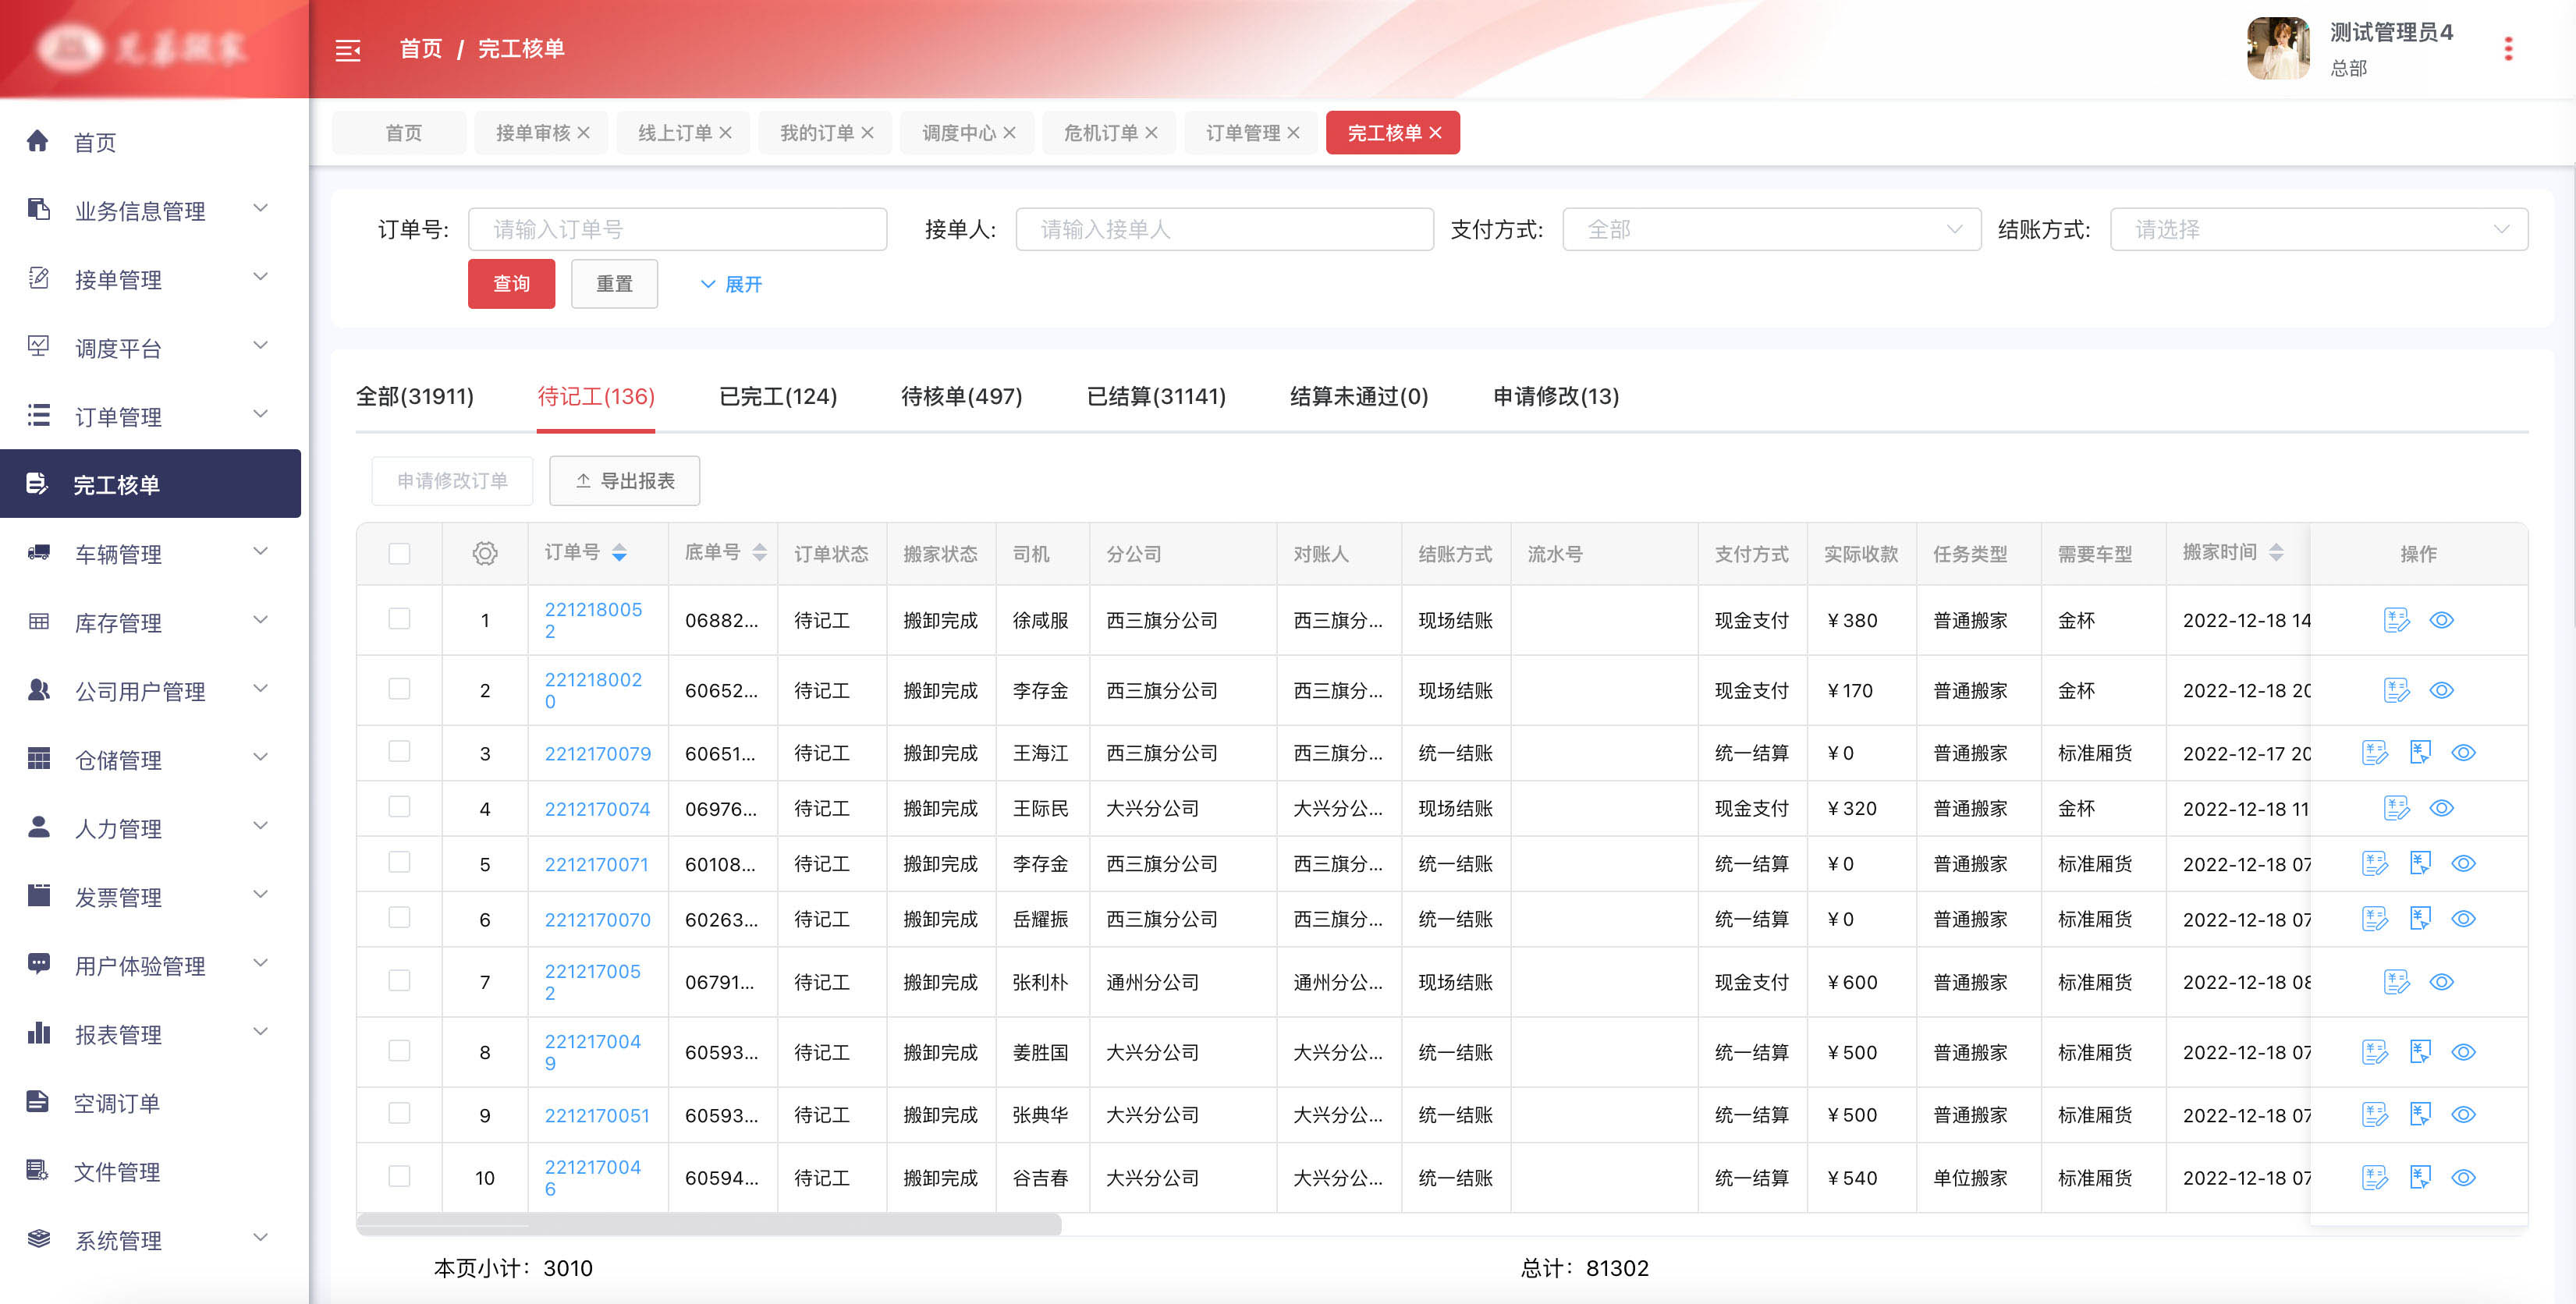This screenshot has width=2576, height=1304.
Task: Check the row 3 checkbox for 王海江
Action: (x=399, y=751)
